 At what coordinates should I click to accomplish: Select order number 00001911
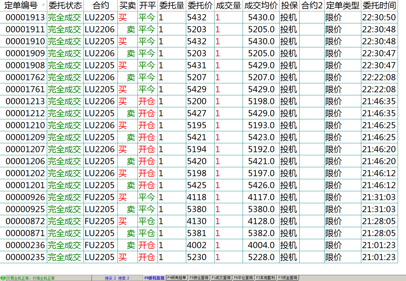coord(25,30)
